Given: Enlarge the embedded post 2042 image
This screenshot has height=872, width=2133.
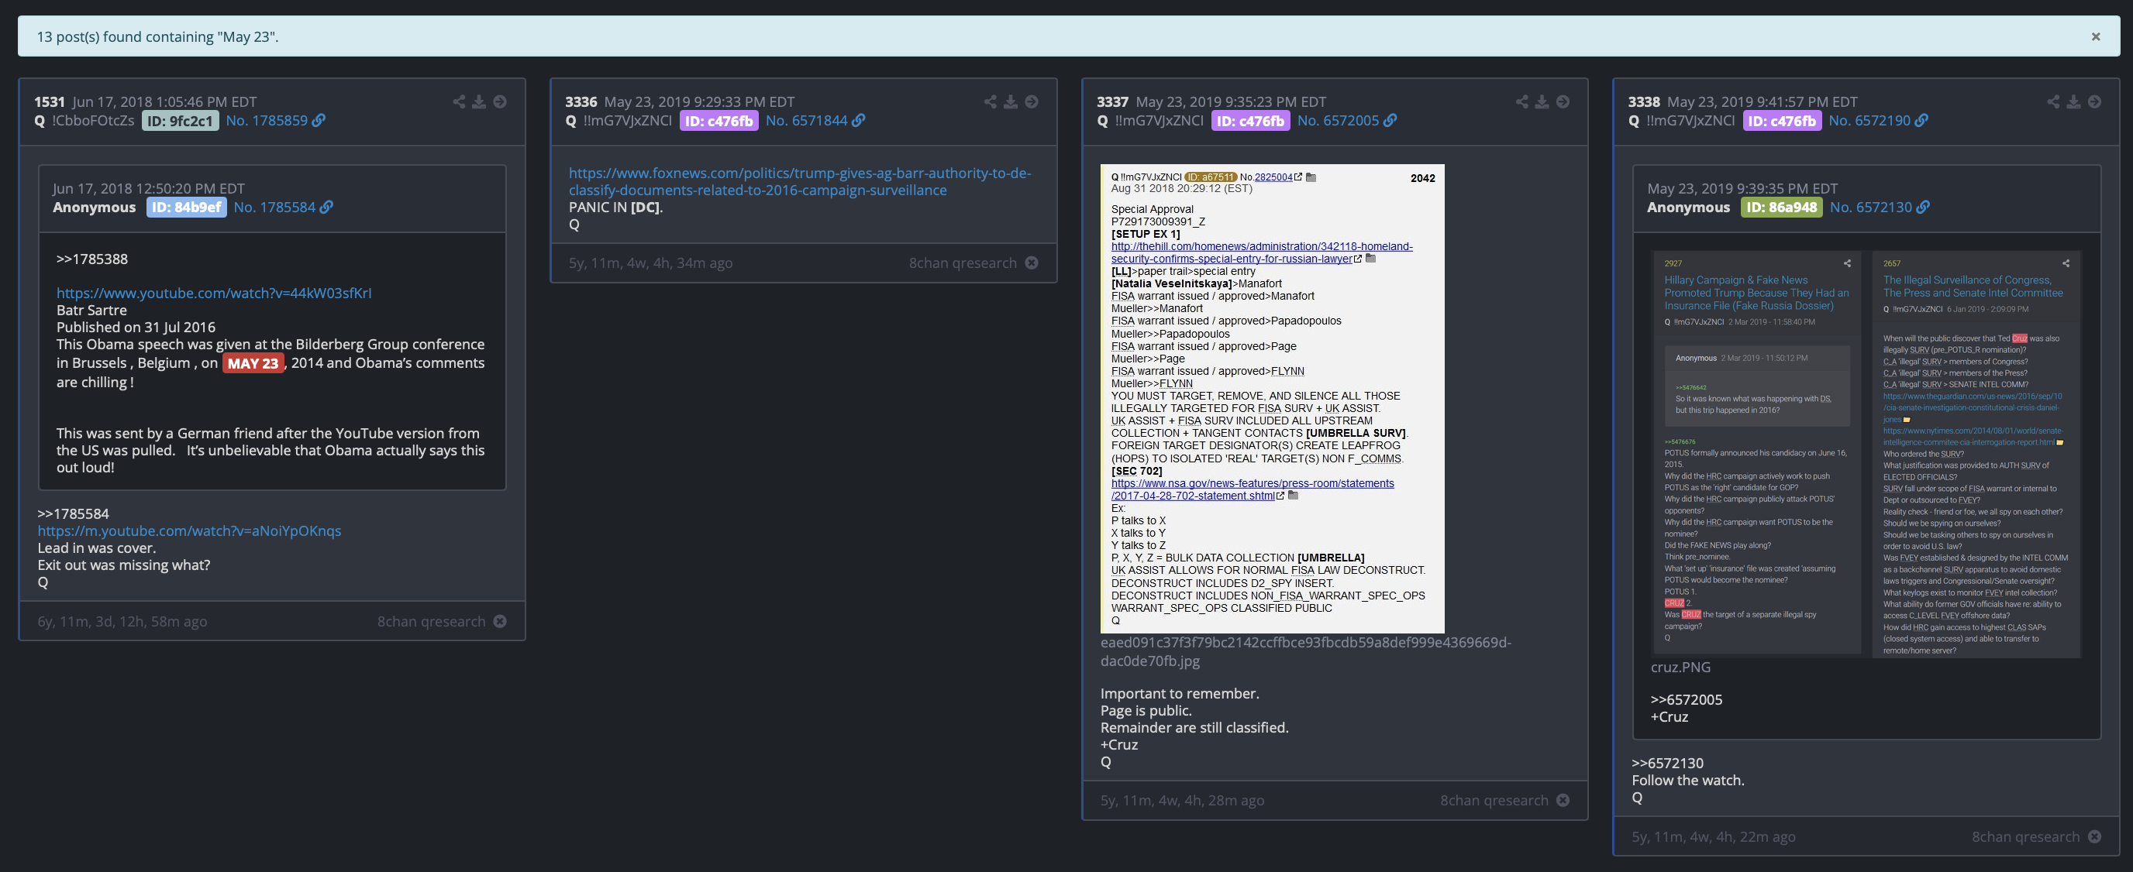Looking at the screenshot, I should tap(1272, 399).
